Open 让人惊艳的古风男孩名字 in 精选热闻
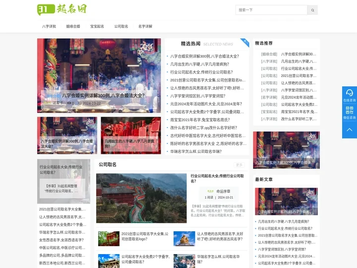 [207, 88]
